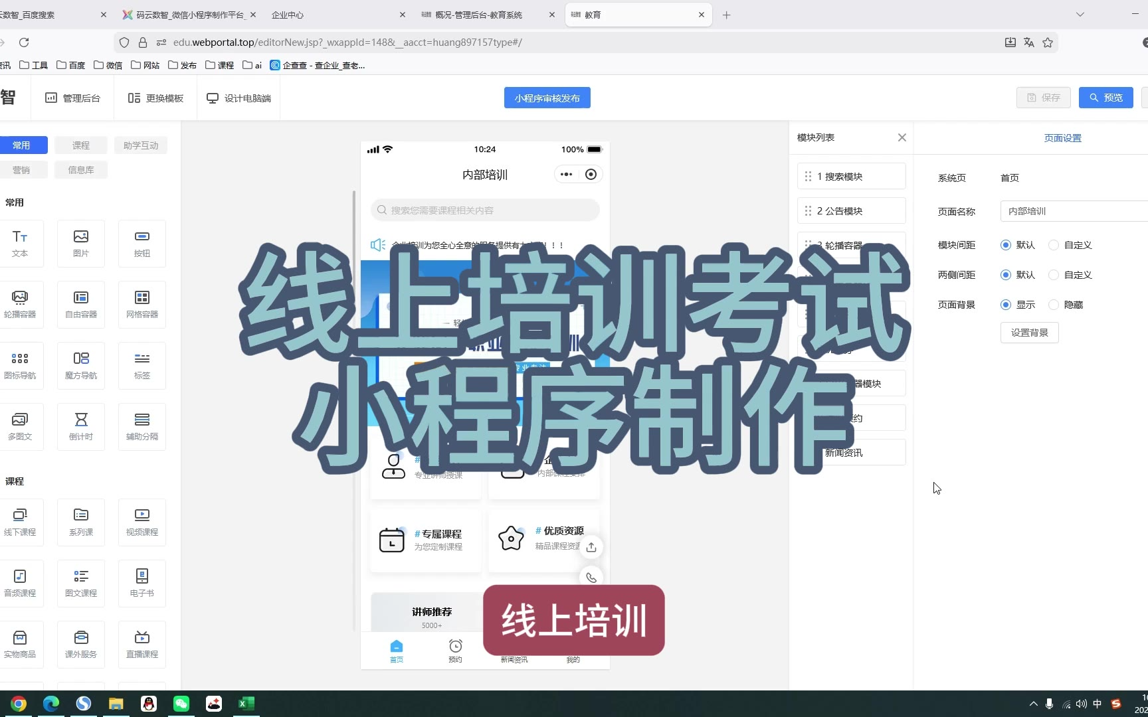Choose the 电子书 e-book component
This screenshot has height=717, width=1148.
click(142, 583)
